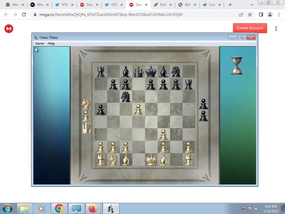
Task: Pick the white bishop on f1
Action: 164,160
